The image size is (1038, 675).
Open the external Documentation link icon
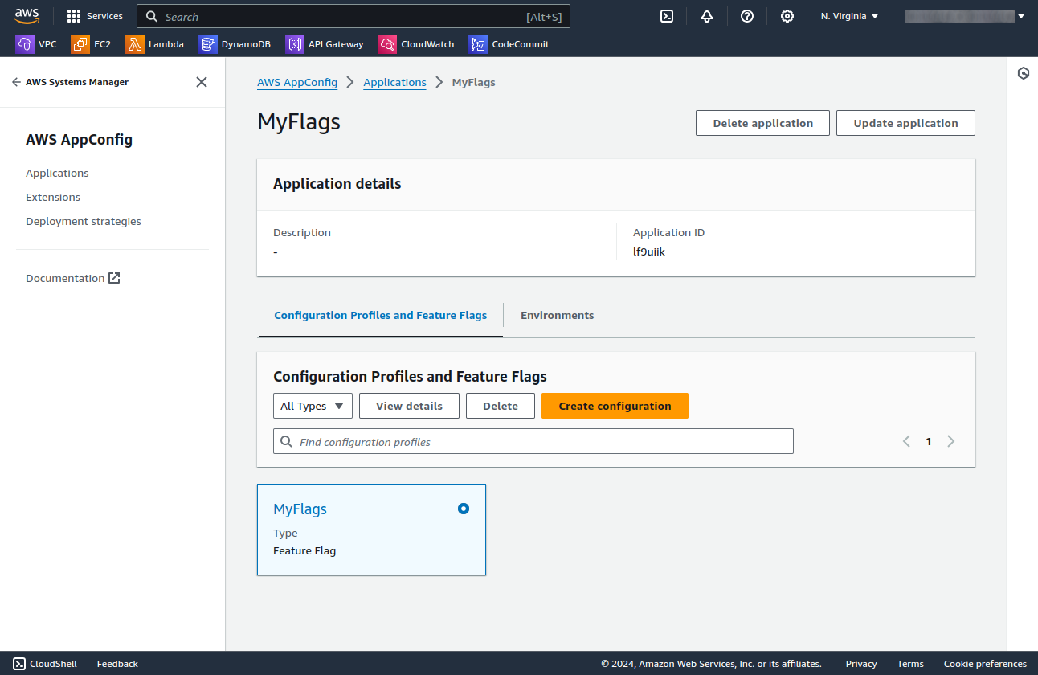coord(114,278)
